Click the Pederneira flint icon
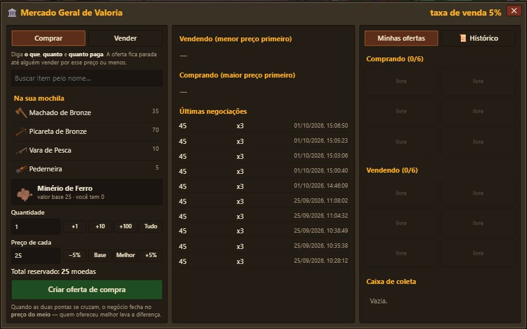 [x=21, y=169]
